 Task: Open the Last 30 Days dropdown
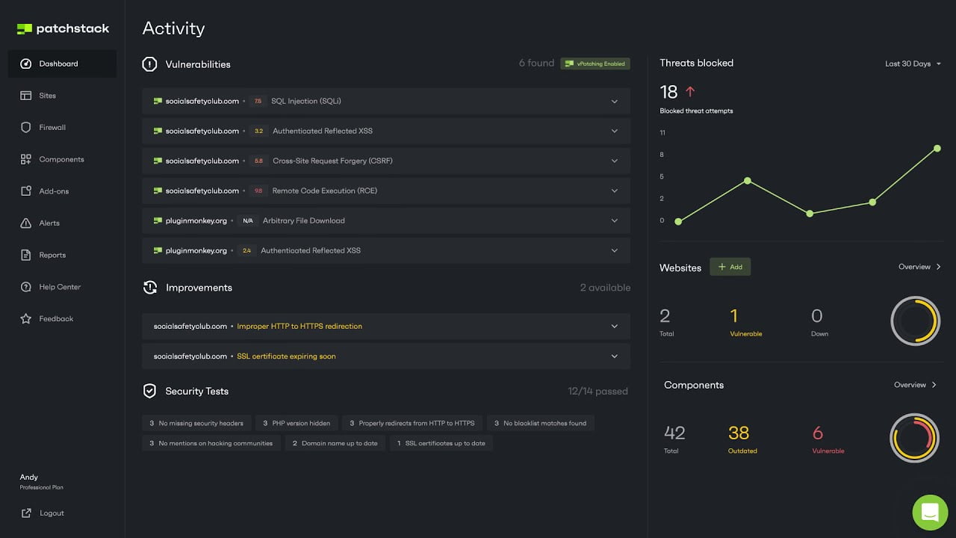pyautogui.click(x=913, y=64)
